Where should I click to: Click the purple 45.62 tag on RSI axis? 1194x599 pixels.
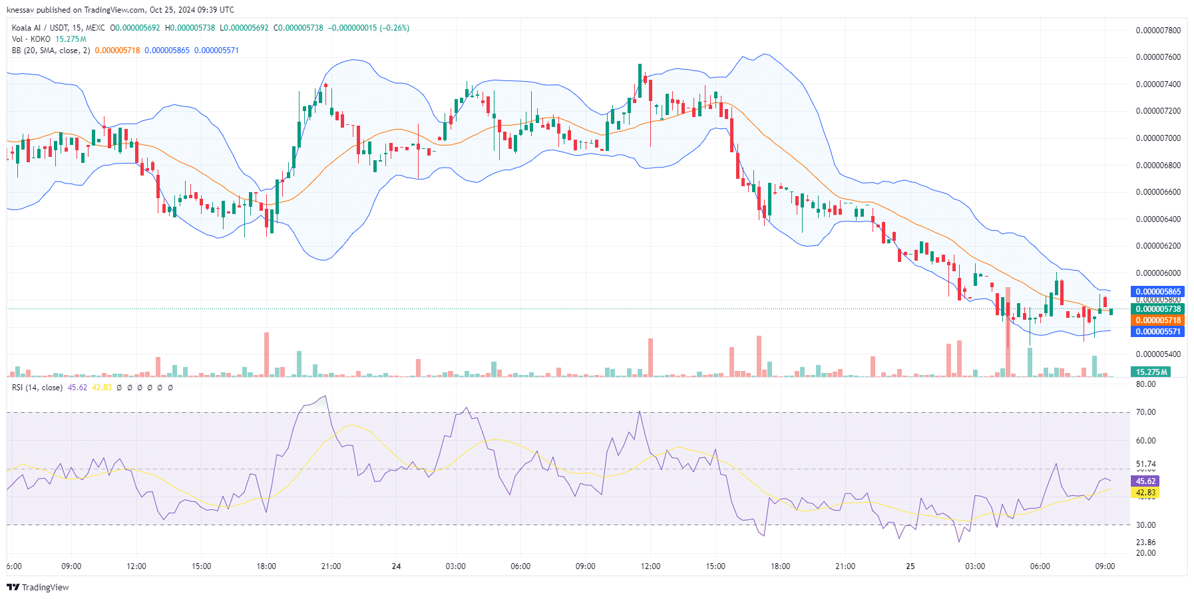coord(1145,481)
